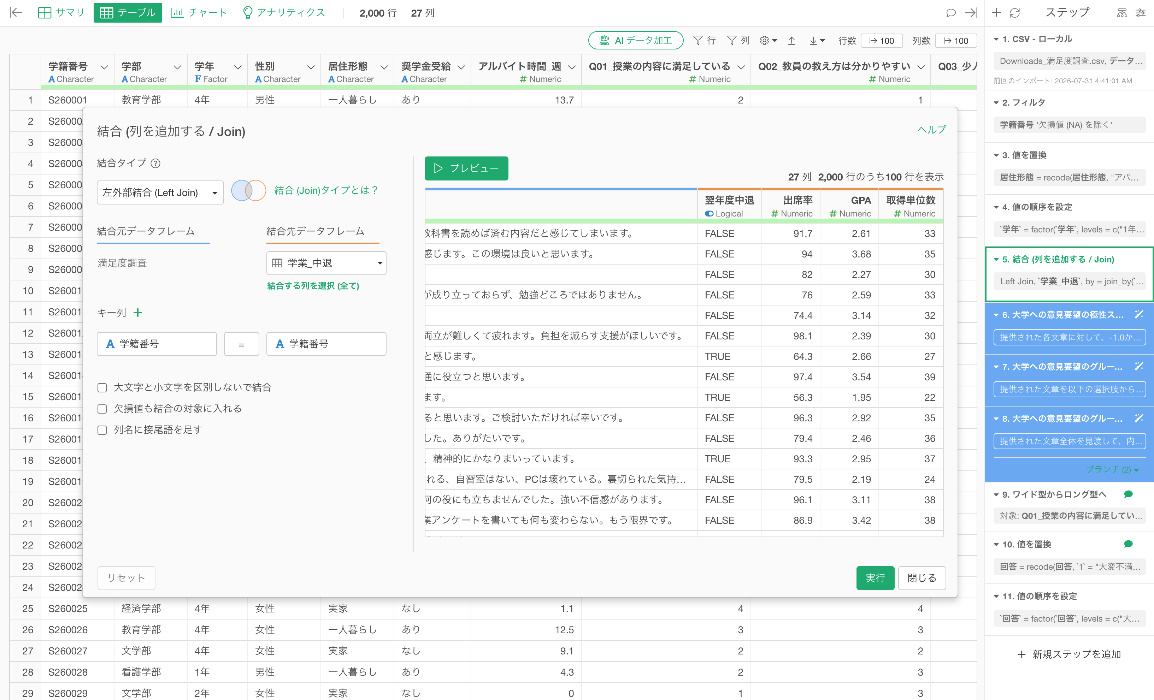Image resolution: width=1154 pixels, height=700 pixels.
Task: Click the left key column 学籍番号 field
Action: pos(157,344)
